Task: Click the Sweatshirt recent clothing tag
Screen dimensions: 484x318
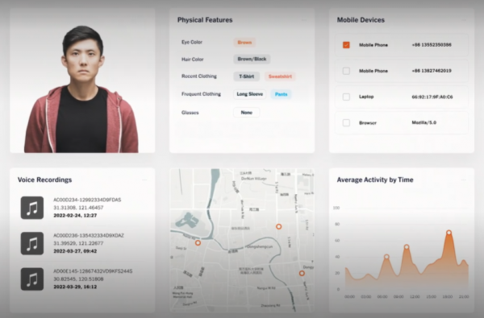Action: pyautogui.click(x=280, y=76)
